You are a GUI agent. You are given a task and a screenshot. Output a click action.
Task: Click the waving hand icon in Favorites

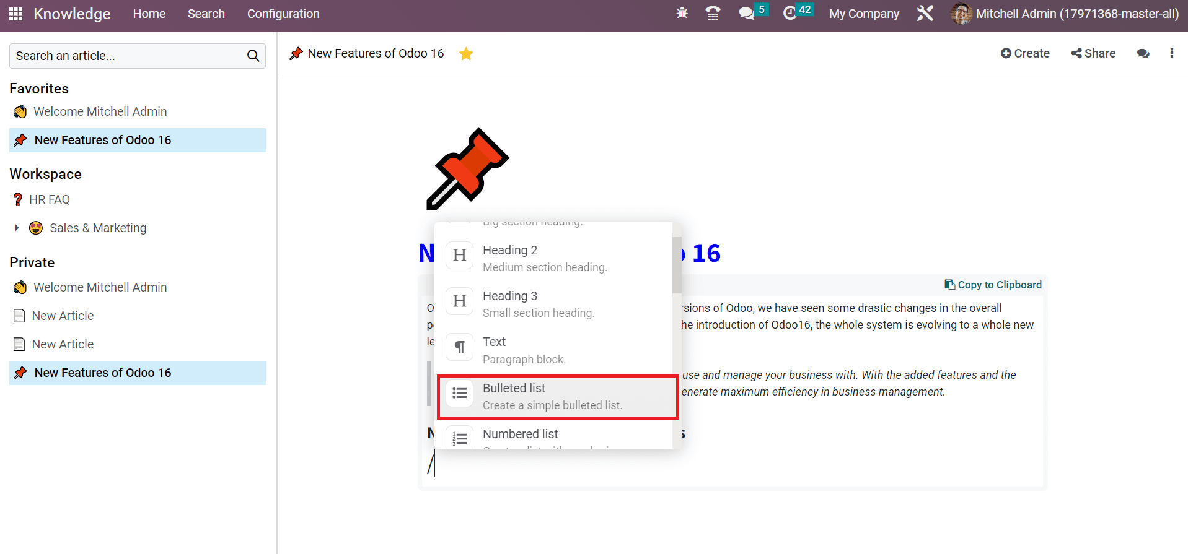click(20, 111)
